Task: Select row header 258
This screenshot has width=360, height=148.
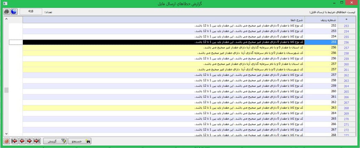Action: tap(346, 53)
